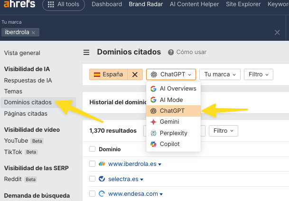
Task: Open Brand Radar tab
Action: coord(146,4)
